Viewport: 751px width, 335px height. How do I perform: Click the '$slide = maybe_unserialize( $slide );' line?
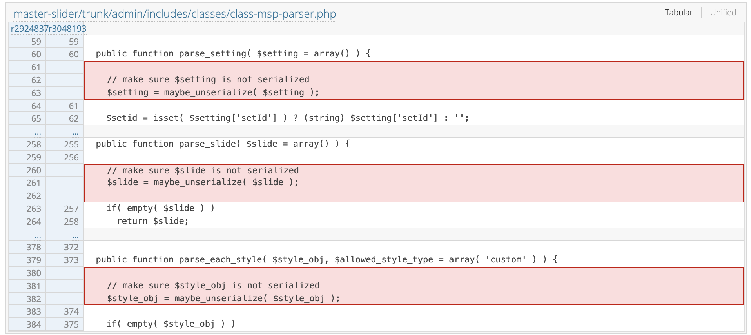(x=203, y=182)
